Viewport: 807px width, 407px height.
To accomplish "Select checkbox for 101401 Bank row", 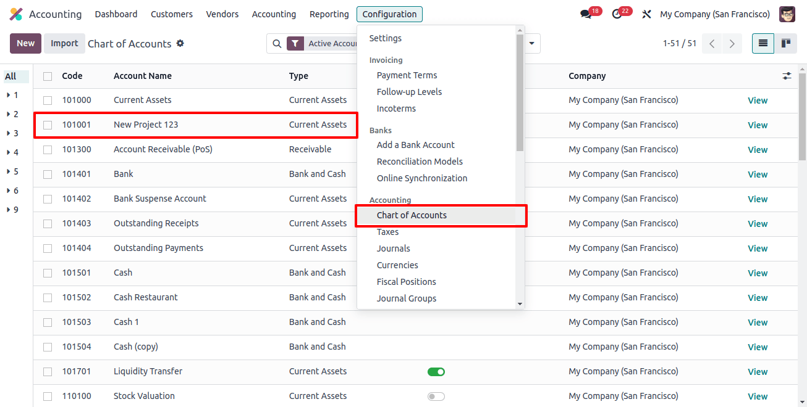I will [48, 175].
